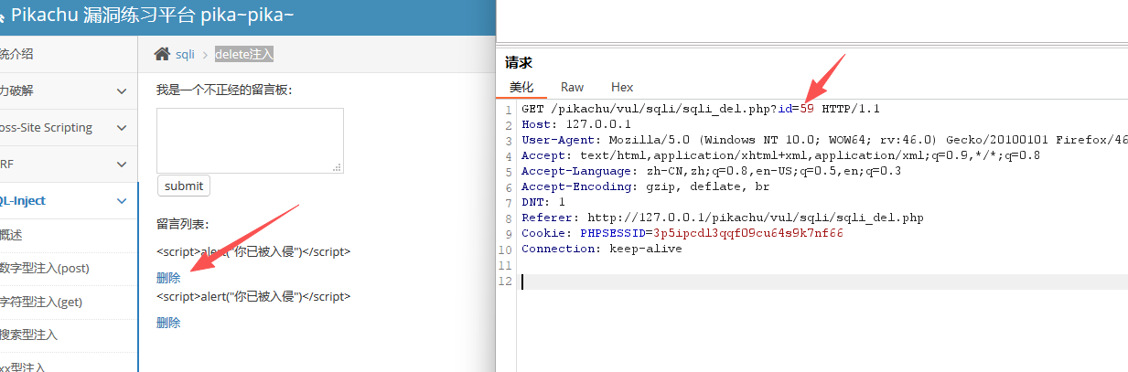Screen dimensions: 1128x372
Task: Click the Referer header line
Action: coord(723,218)
